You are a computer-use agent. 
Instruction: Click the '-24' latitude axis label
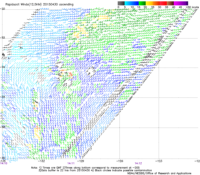click(x=2, y=67)
